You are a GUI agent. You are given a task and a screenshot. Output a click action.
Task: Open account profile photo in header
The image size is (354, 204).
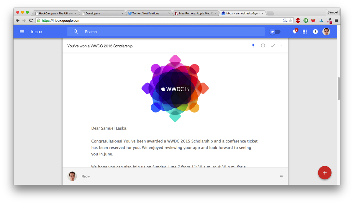click(326, 31)
